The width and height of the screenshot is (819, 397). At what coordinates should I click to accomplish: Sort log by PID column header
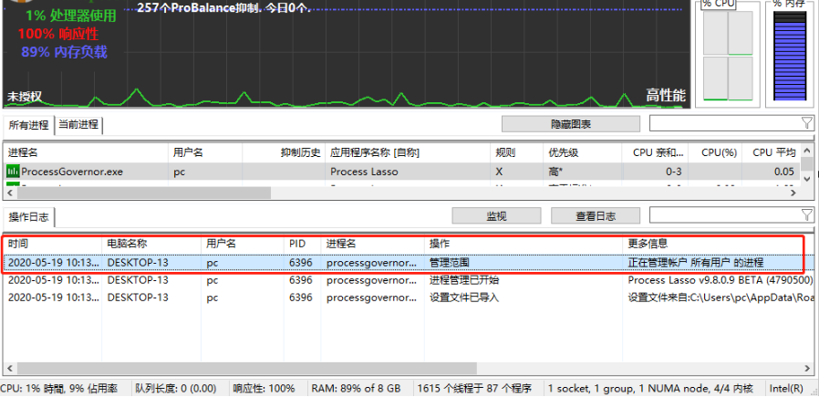coord(303,244)
